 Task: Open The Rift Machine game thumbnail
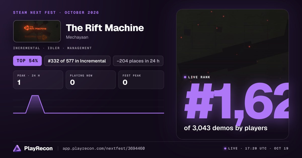click(37, 31)
